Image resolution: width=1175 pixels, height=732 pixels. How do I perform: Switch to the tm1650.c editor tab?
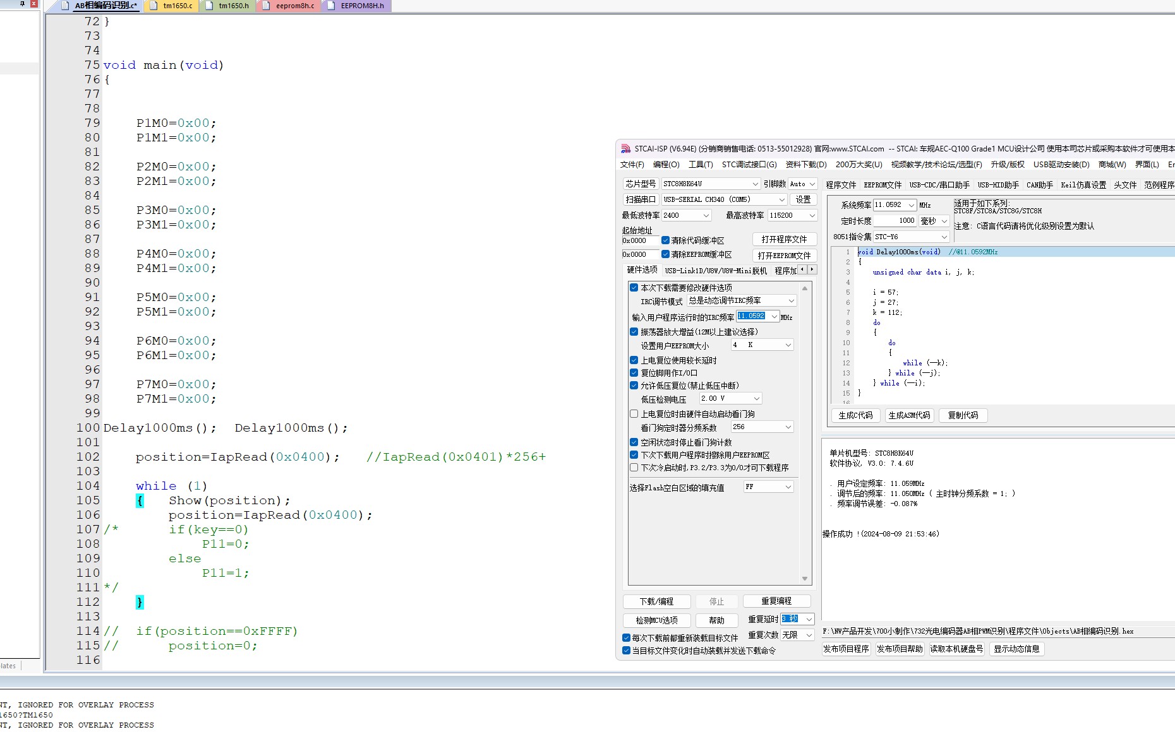click(x=172, y=6)
